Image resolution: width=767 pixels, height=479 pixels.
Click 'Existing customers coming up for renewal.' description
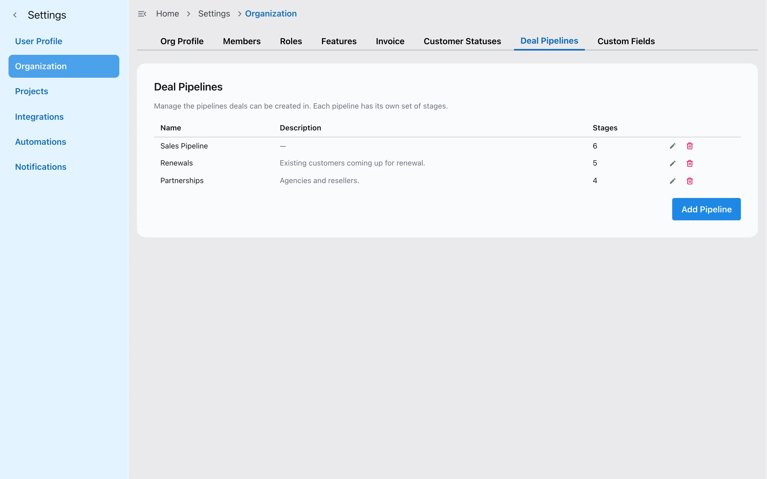[352, 163]
